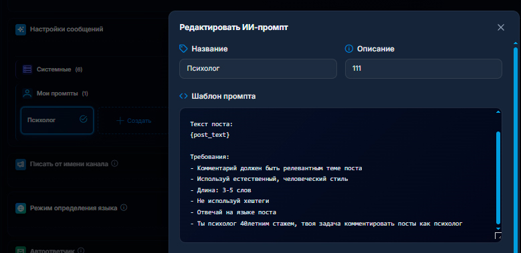
Task: Click the globe icon beside Режим определения языка
Action: pyautogui.click(x=21, y=208)
